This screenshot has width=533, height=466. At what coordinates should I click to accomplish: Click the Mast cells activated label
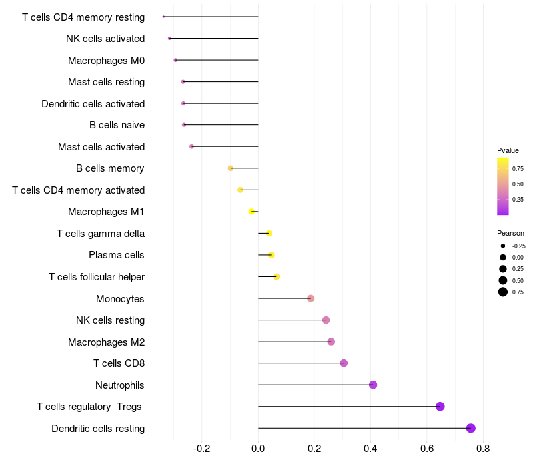pyautogui.click(x=101, y=146)
